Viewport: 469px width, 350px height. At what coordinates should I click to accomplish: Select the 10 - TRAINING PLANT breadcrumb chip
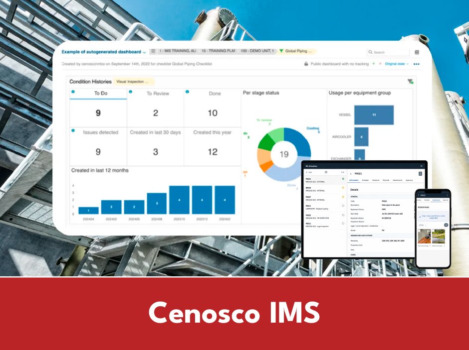(218, 51)
